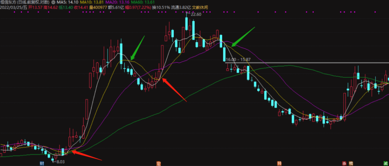This screenshot has height=166, width=389.
Task: Select the MA10: 13.81 indicator label
Action: pos(91,2)
